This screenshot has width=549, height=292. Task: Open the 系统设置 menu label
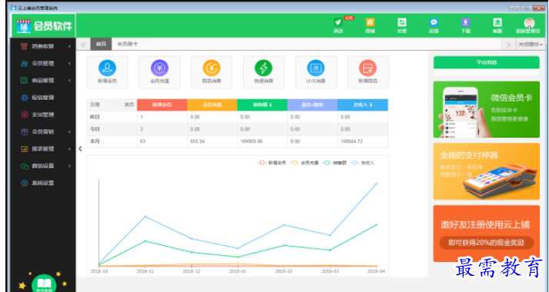coord(43,183)
